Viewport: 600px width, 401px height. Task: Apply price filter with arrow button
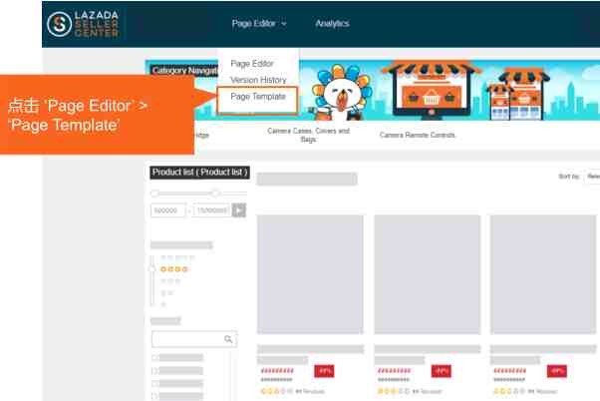[239, 210]
